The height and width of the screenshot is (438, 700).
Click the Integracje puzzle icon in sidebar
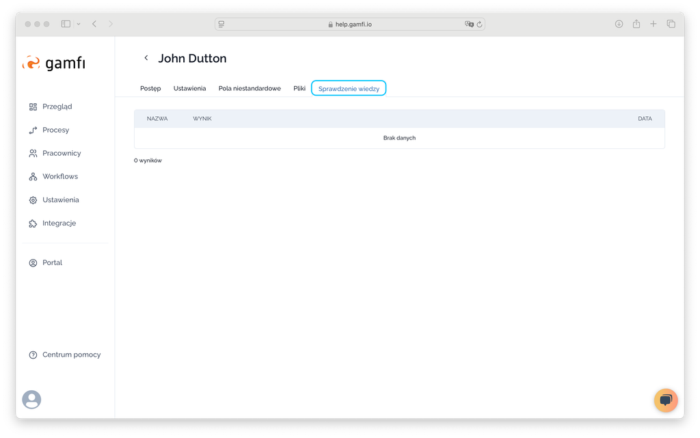click(x=33, y=223)
